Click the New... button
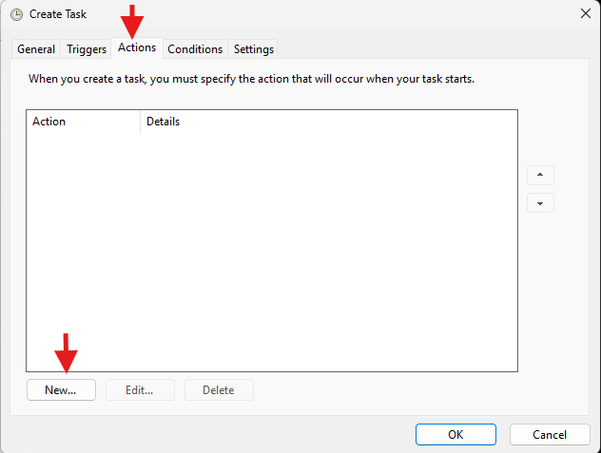This screenshot has height=453, width=601. pos(61,389)
